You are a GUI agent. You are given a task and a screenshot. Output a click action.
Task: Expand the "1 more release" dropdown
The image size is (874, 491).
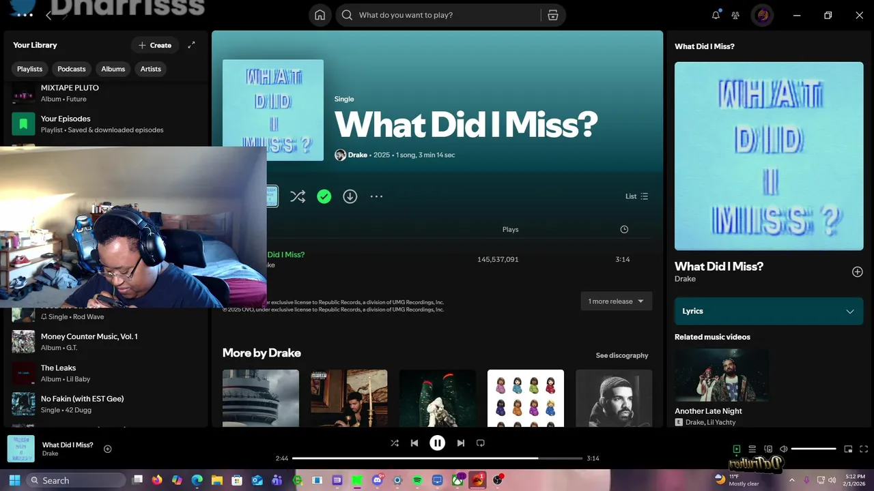[x=617, y=301]
